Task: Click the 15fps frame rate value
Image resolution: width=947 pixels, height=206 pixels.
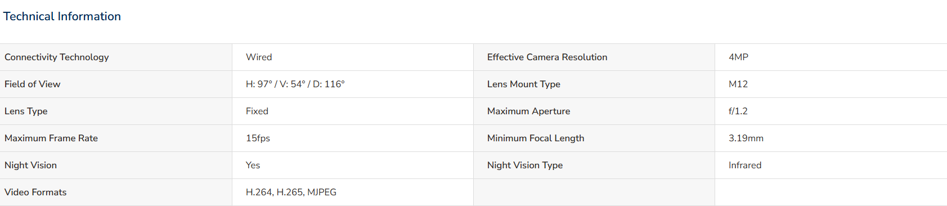Action: click(258, 138)
